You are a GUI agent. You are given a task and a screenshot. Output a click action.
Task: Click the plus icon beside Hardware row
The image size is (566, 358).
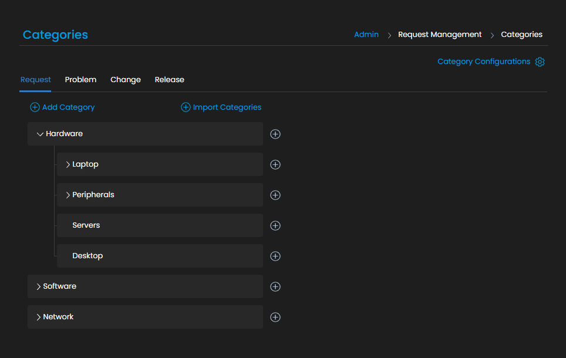[x=275, y=134]
